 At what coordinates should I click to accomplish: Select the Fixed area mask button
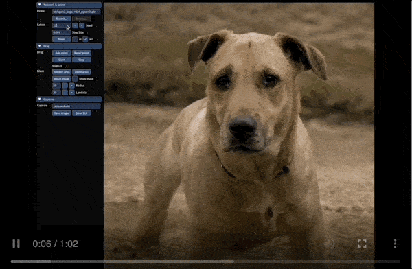82,72
